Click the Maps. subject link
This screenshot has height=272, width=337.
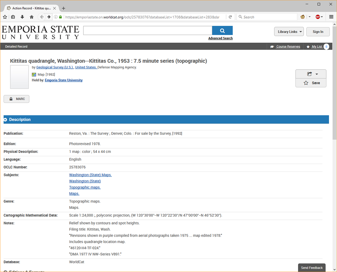point(74,194)
